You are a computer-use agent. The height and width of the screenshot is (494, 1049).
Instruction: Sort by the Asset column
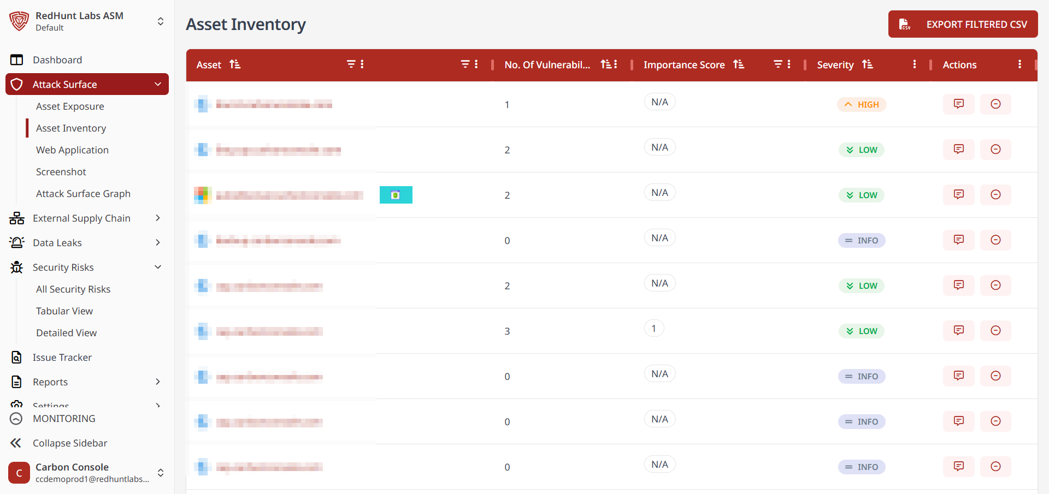coord(235,64)
